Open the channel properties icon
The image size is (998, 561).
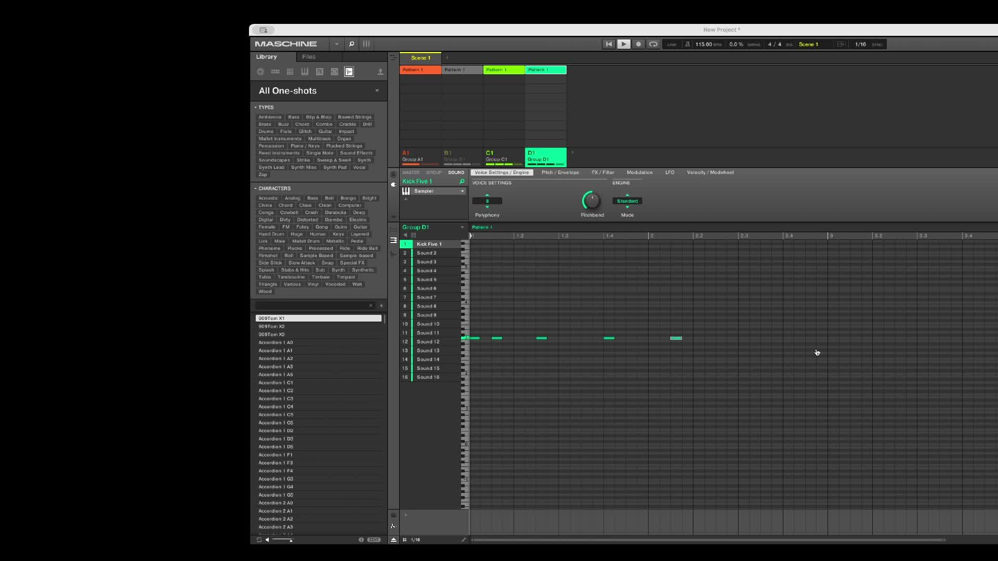[393, 175]
